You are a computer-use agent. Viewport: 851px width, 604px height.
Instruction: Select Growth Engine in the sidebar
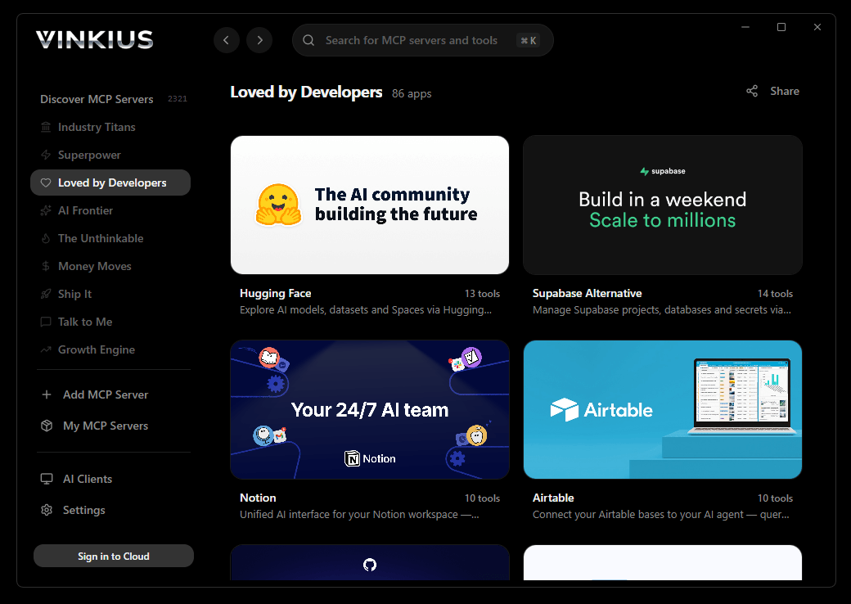96,349
